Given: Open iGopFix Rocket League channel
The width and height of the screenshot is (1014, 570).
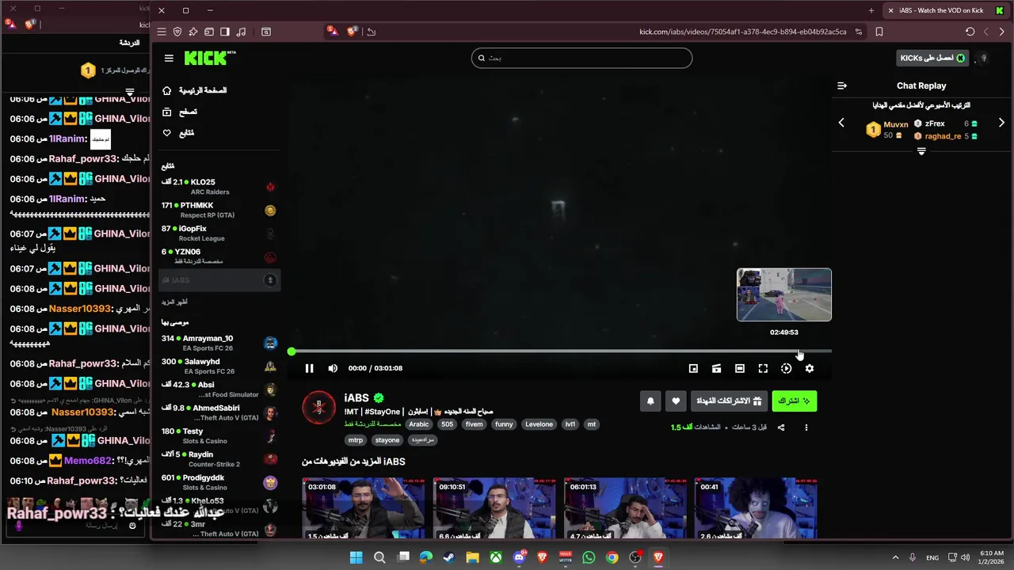Looking at the screenshot, I should click(219, 233).
